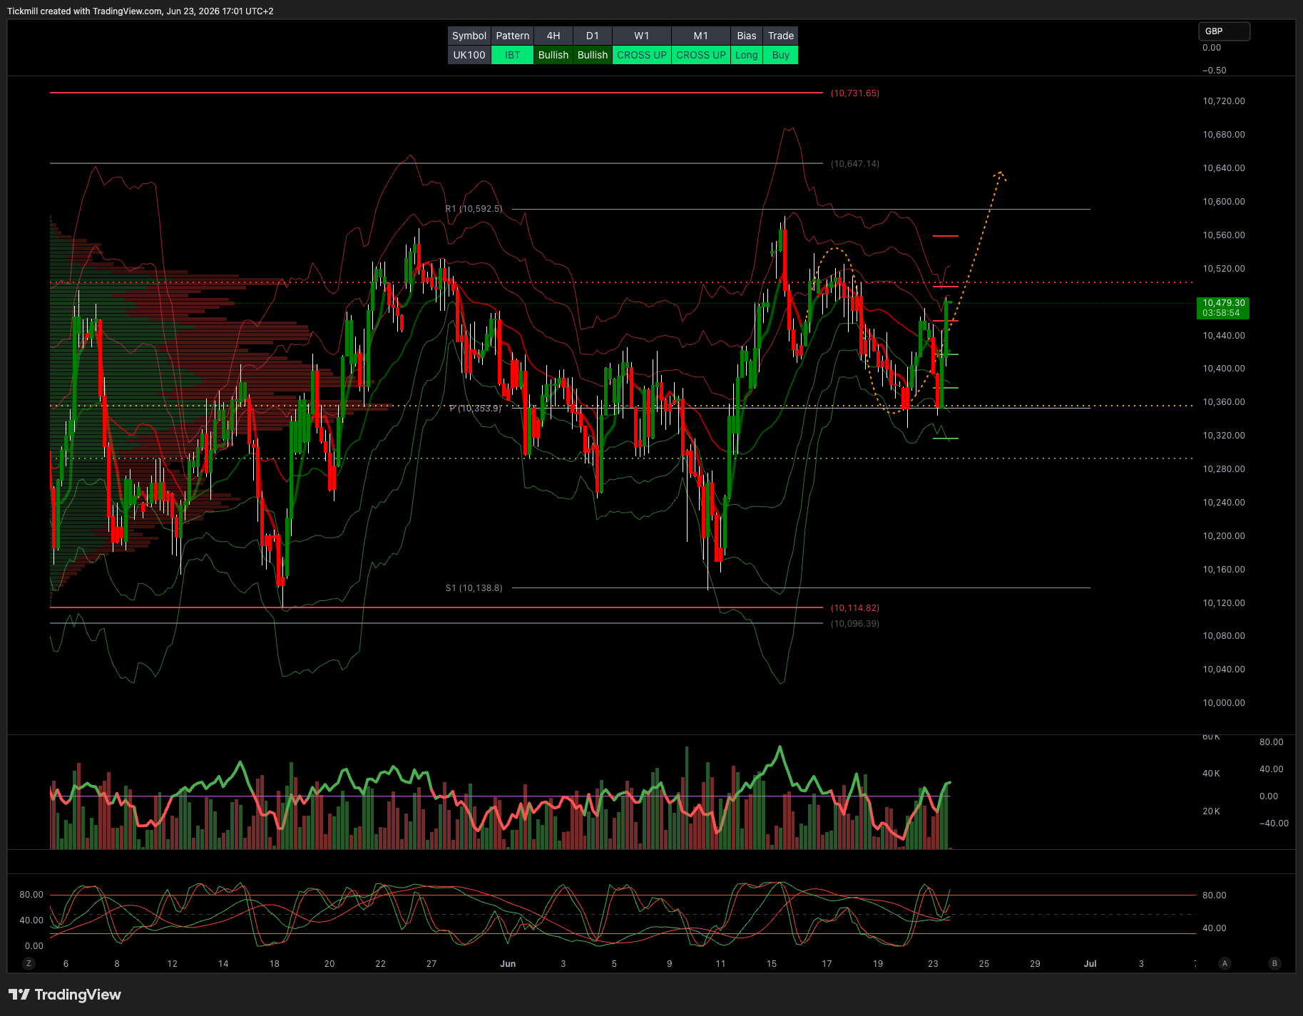Viewport: 1303px width, 1016px height.
Task: Click the 23 date on the time axis
Action: click(x=933, y=963)
